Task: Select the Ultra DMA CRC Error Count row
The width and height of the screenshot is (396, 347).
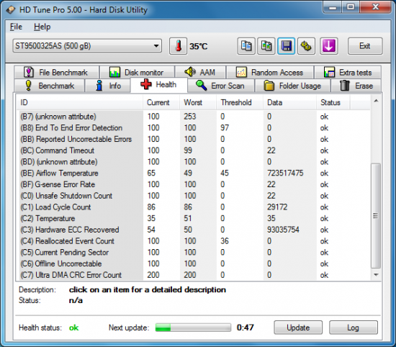Action: tap(193, 275)
